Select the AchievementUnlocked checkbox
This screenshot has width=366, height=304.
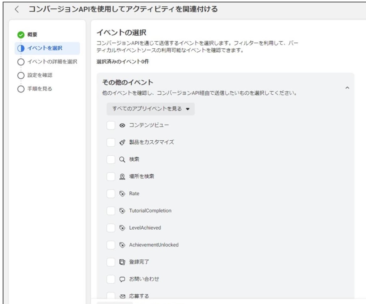[111, 245]
